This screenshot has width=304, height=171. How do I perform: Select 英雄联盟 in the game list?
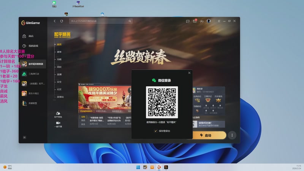click(x=33, y=103)
